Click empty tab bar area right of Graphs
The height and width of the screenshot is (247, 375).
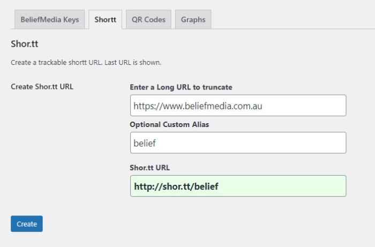289,20
